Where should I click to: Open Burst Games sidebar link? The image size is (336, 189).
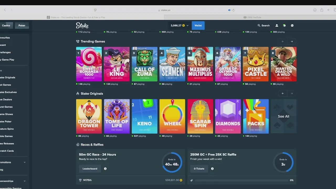[6, 107]
